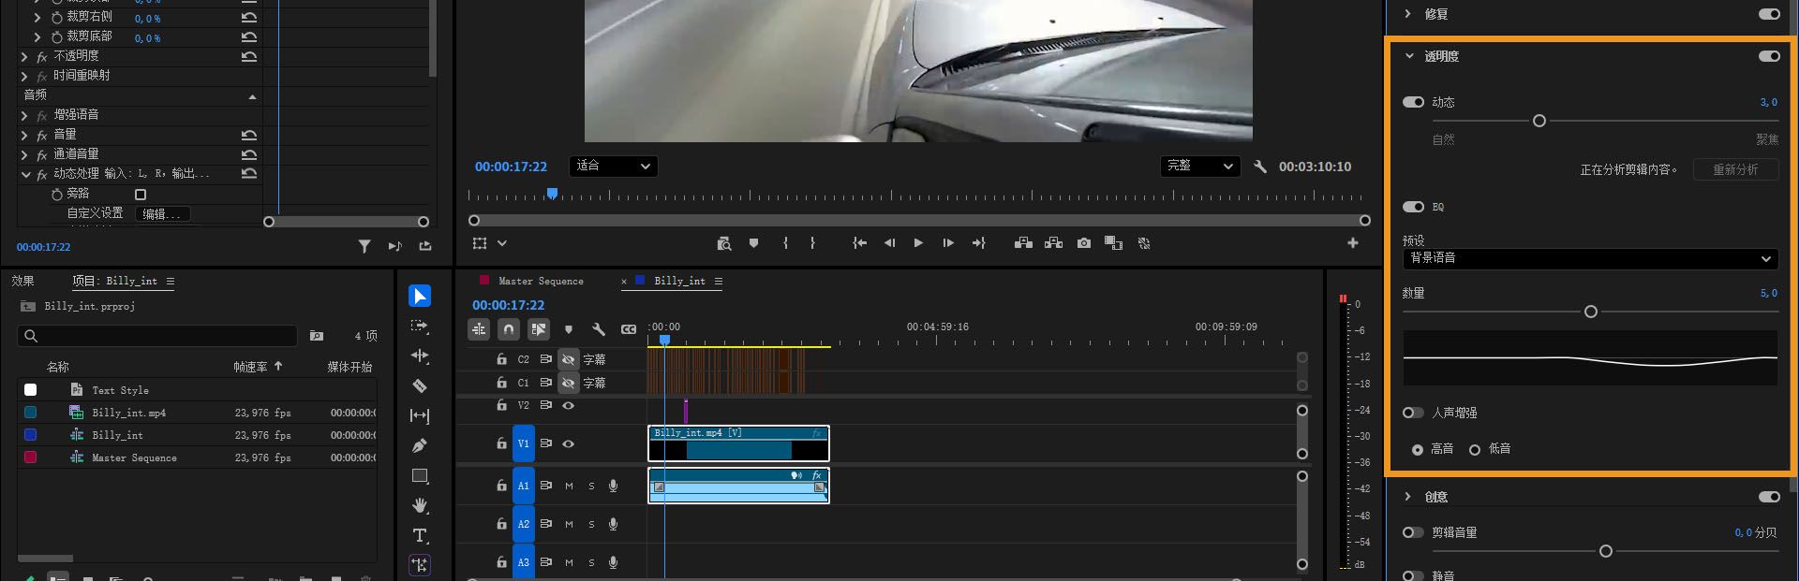Click the 重新分析 button
The height and width of the screenshot is (581, 1799).
click(1735, 169)
